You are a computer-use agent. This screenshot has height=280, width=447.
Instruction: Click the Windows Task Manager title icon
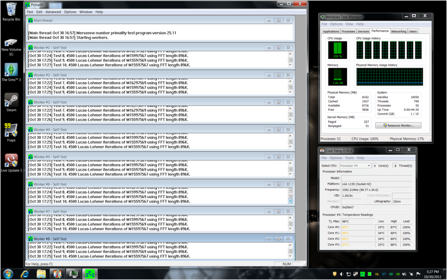pos(322,17)
